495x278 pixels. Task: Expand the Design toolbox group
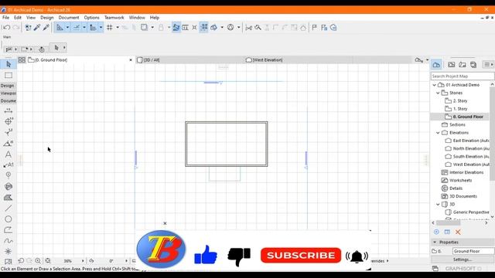[x=8, y=86]
